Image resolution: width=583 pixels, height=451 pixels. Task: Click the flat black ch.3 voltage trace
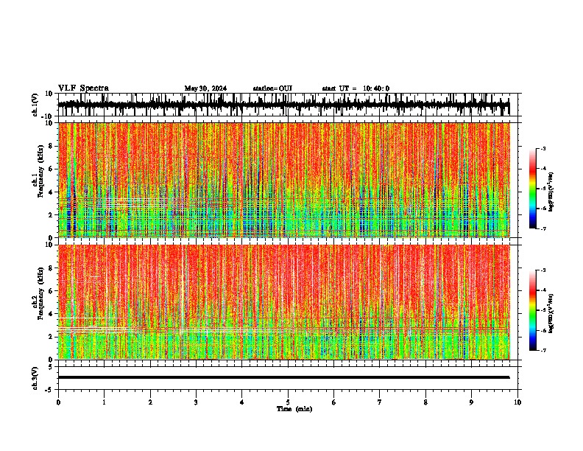(x=283, y=377)
